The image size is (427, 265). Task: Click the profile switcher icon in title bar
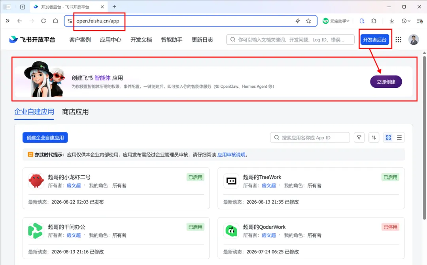click(x=8, y=7)
